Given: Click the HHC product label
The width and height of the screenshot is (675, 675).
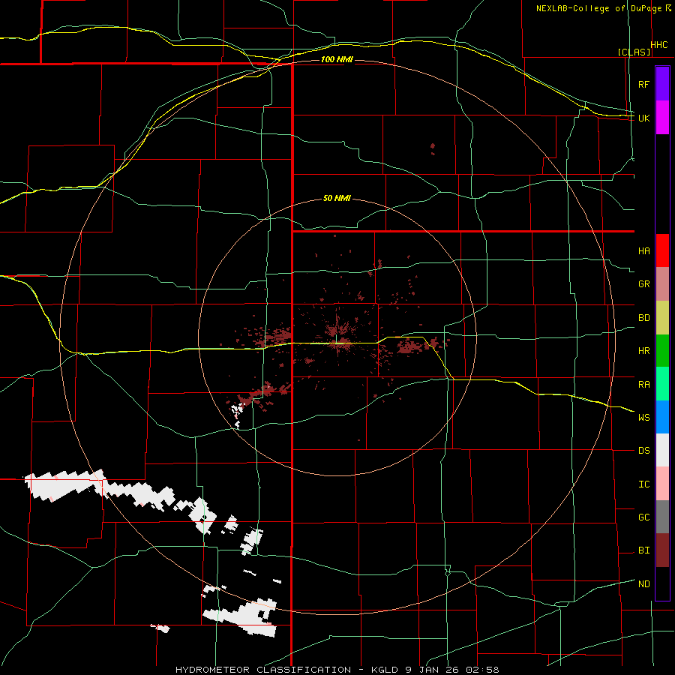Looking at the screenshot, I should (658, 45).
